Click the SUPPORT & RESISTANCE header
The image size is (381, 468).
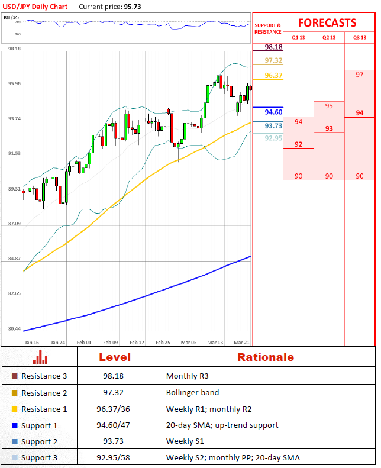coord(267,28)
